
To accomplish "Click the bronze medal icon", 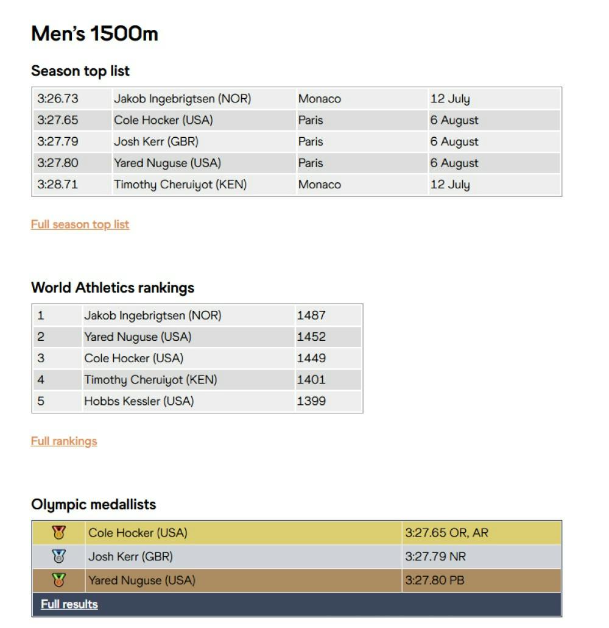I will click(58, 580).
